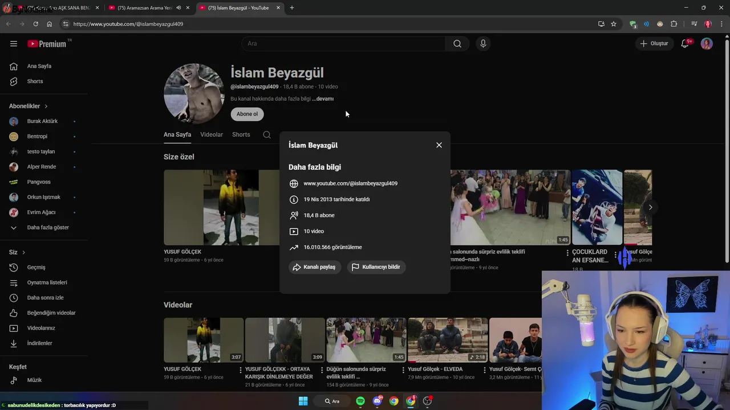Open Spotify from the taskbar
The width and height of the screenshot is (730, 410).
[360, 401]
